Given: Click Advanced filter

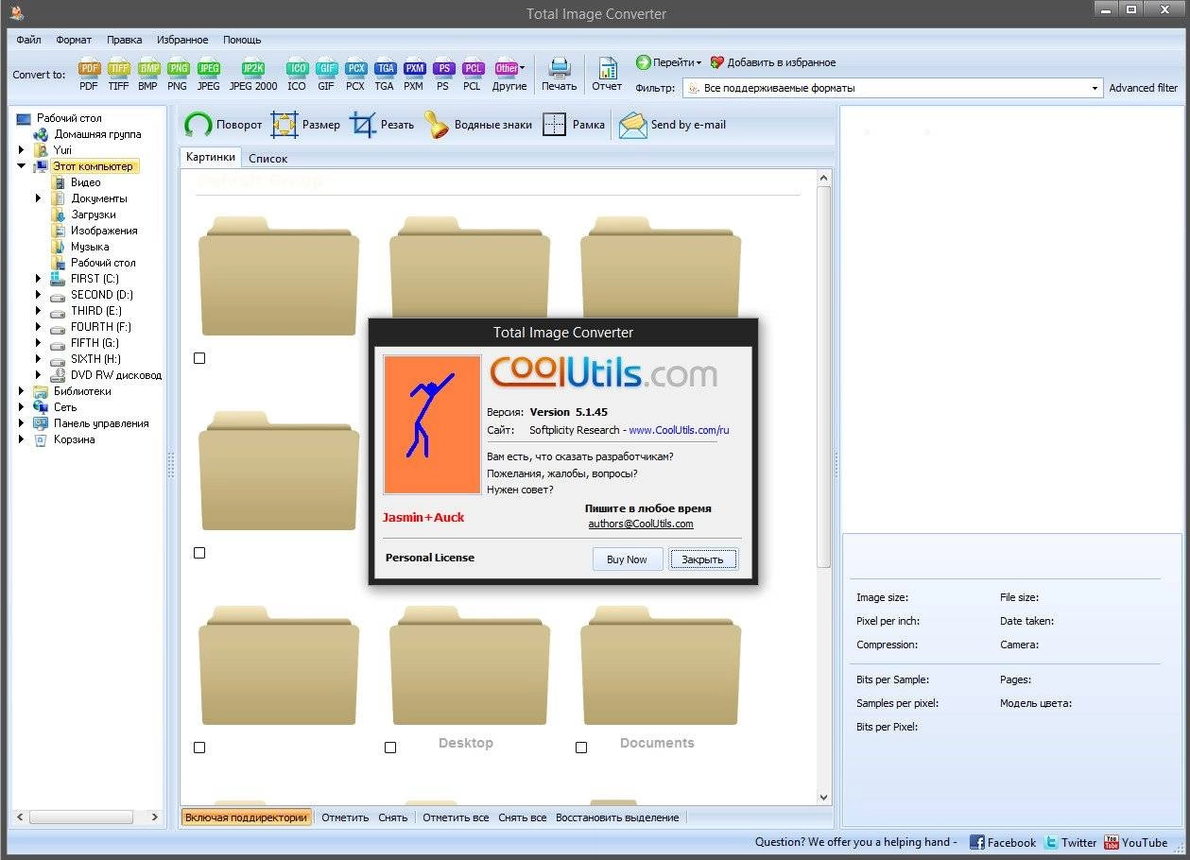Looking at the screenshot, I should point(1144,88).
